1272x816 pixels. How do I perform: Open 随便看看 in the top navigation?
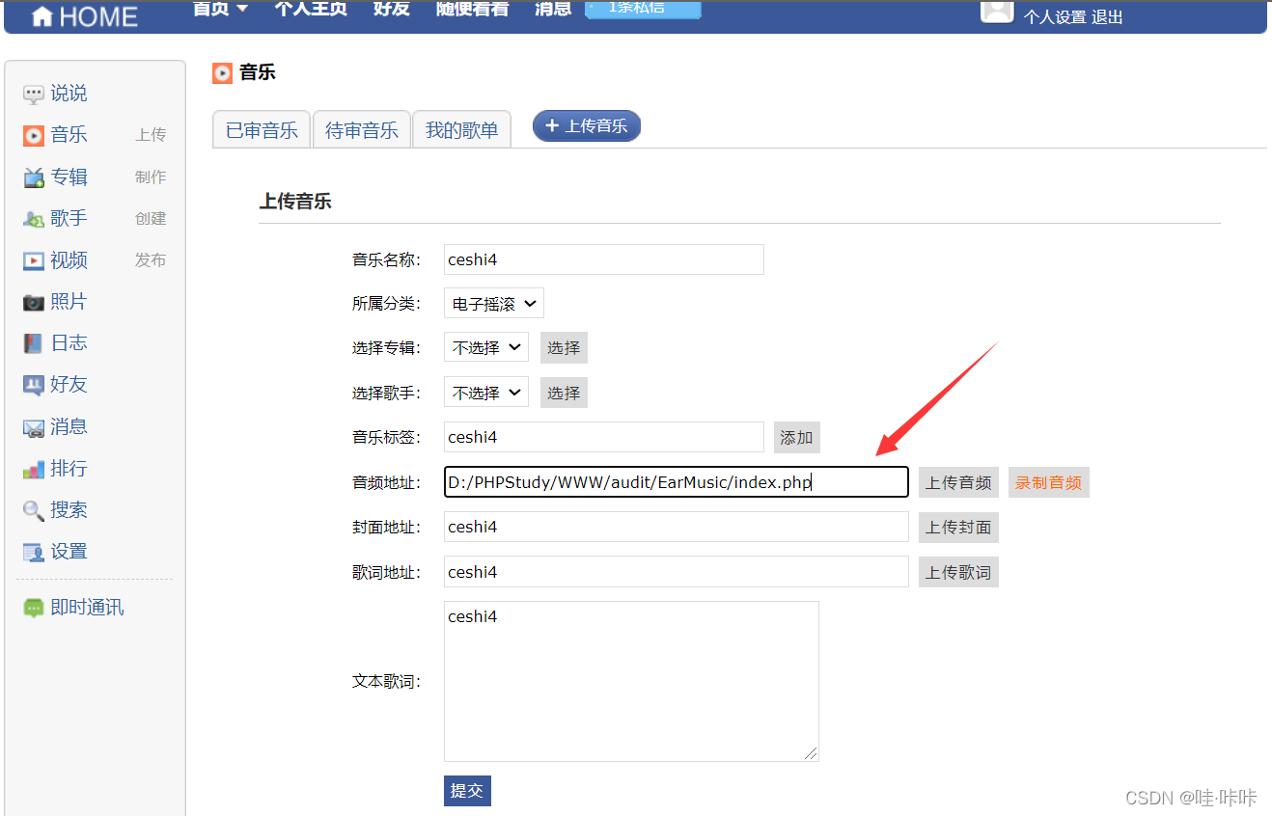pyautogui.click(x=472, y=9)
